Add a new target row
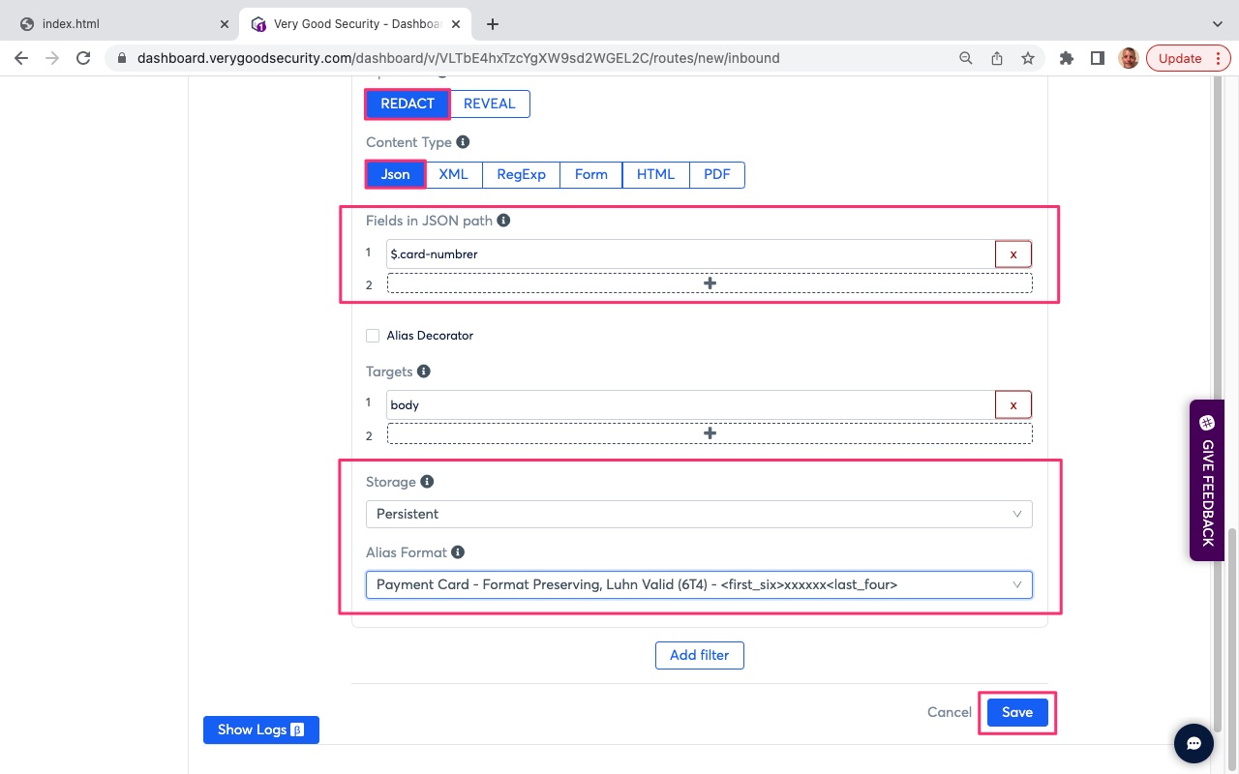Image resolution: width=1239 pixels, height=774 pixels. [x=710, y=433]
